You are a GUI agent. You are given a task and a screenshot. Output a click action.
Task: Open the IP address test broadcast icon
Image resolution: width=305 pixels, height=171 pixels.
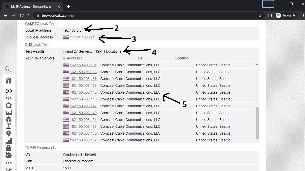(9, 91)
